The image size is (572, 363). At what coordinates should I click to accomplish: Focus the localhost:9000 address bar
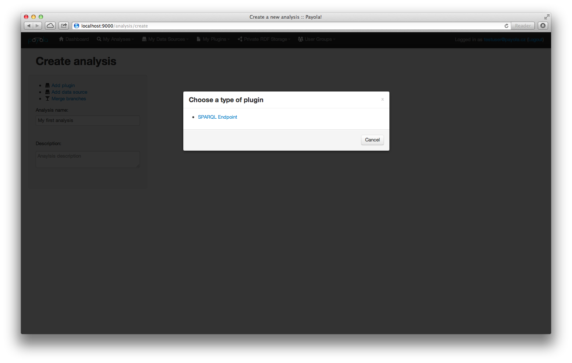[291, 26]
